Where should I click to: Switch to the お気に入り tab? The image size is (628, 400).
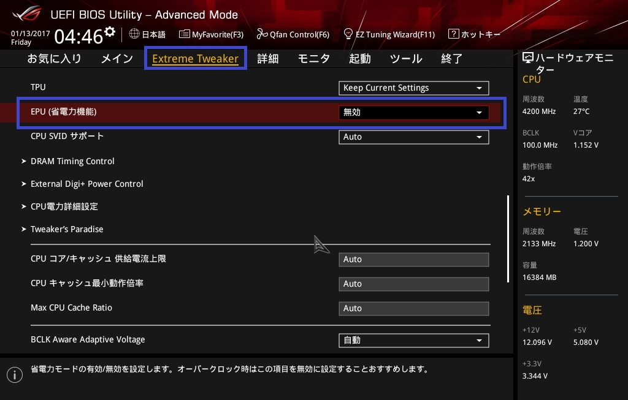tap(55, 58)
